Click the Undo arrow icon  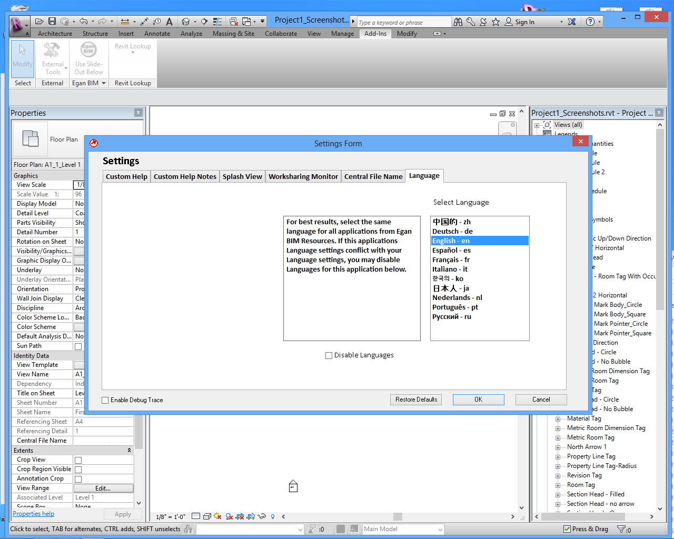84,22
